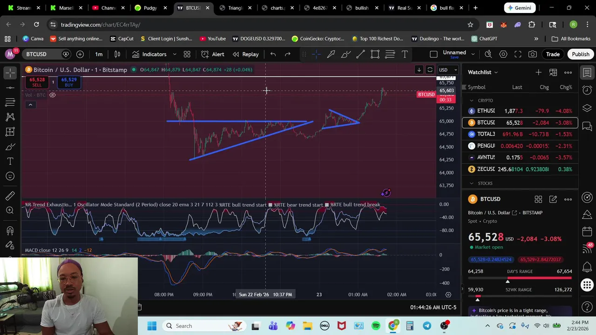Open the Indicators menu

click(x=149, y=54)
